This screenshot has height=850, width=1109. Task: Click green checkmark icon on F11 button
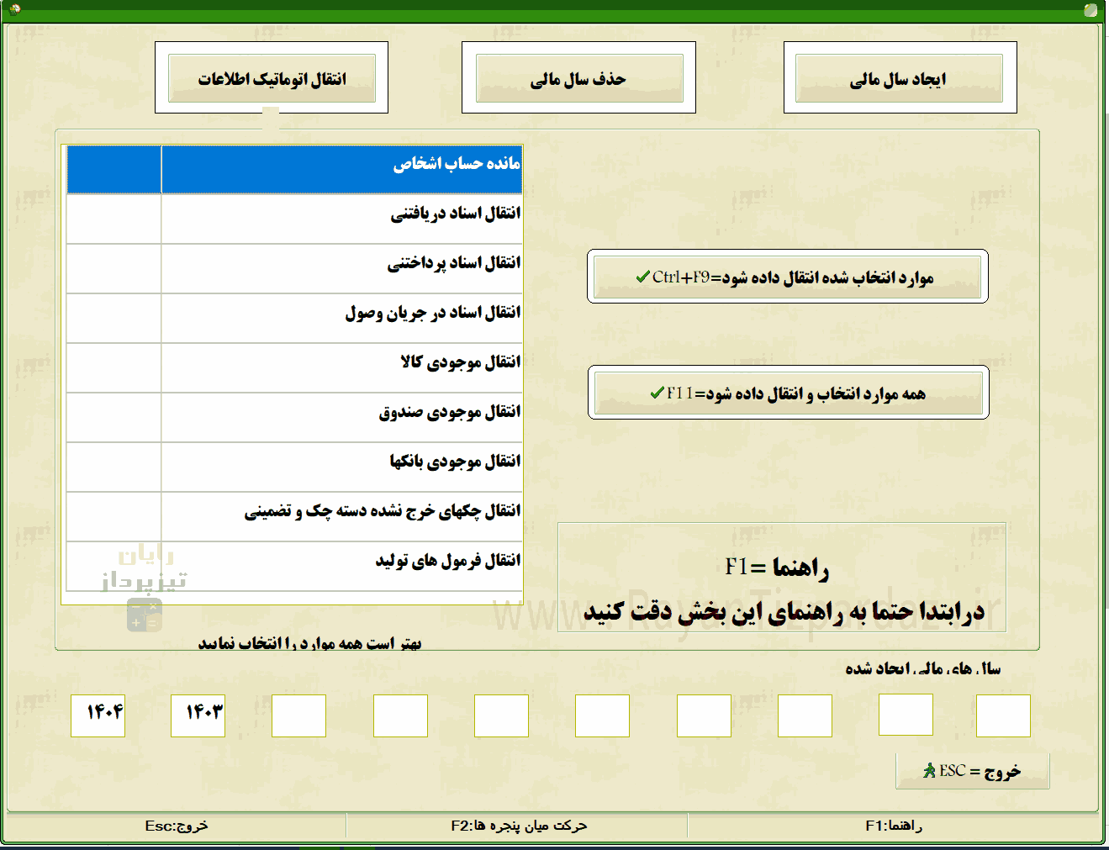(657, 393)
